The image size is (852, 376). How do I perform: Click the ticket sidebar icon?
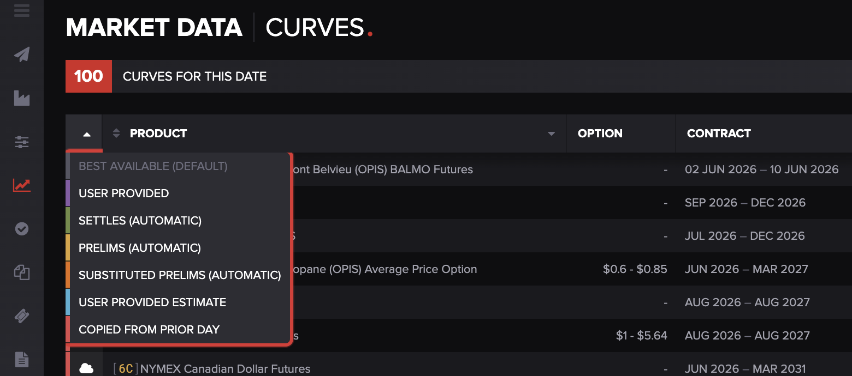[x=22, y=316]
